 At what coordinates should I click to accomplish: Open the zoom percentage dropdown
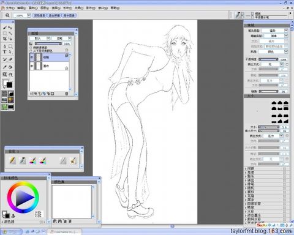tap(29, 15)
